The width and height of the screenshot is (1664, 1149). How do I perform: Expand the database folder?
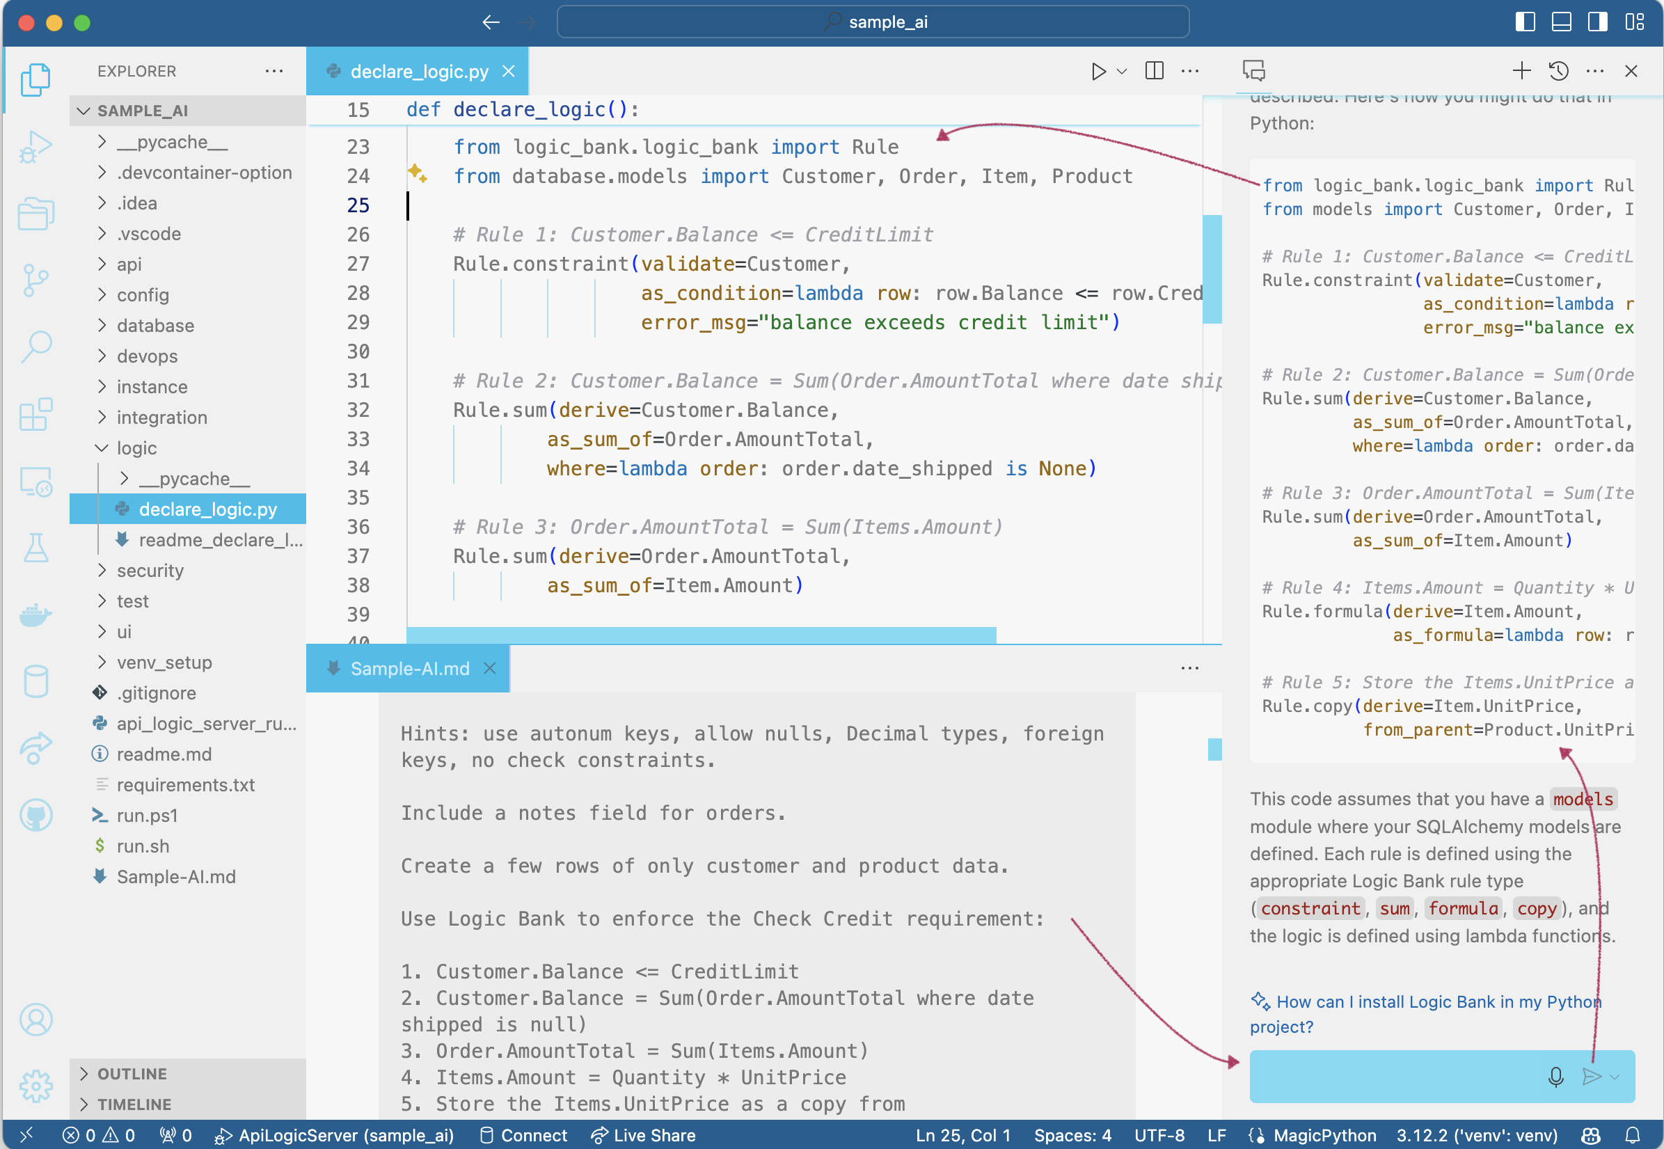[154, 326]
